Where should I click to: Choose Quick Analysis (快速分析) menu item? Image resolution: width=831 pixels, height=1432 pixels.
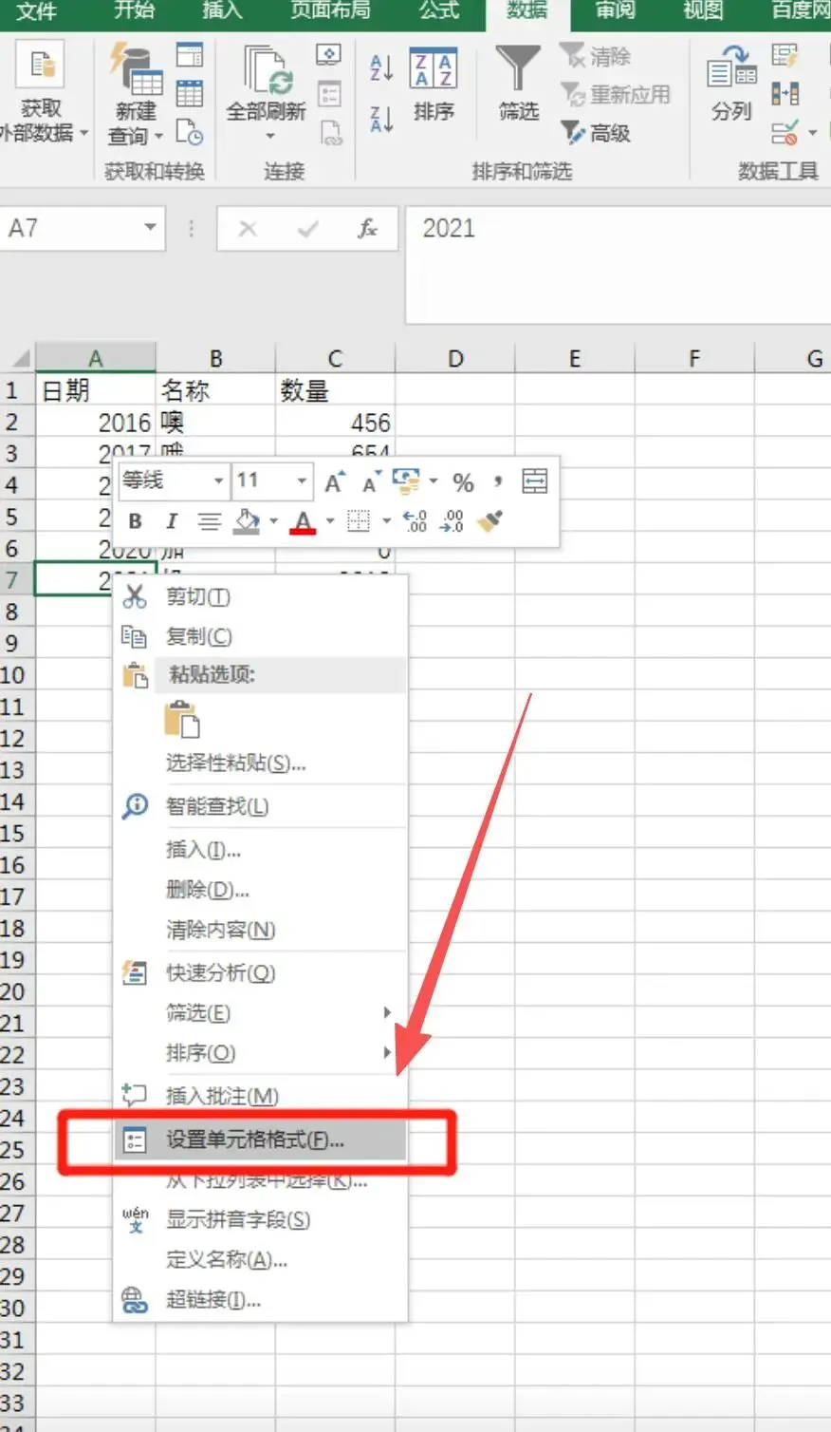(x=260, y=972)
